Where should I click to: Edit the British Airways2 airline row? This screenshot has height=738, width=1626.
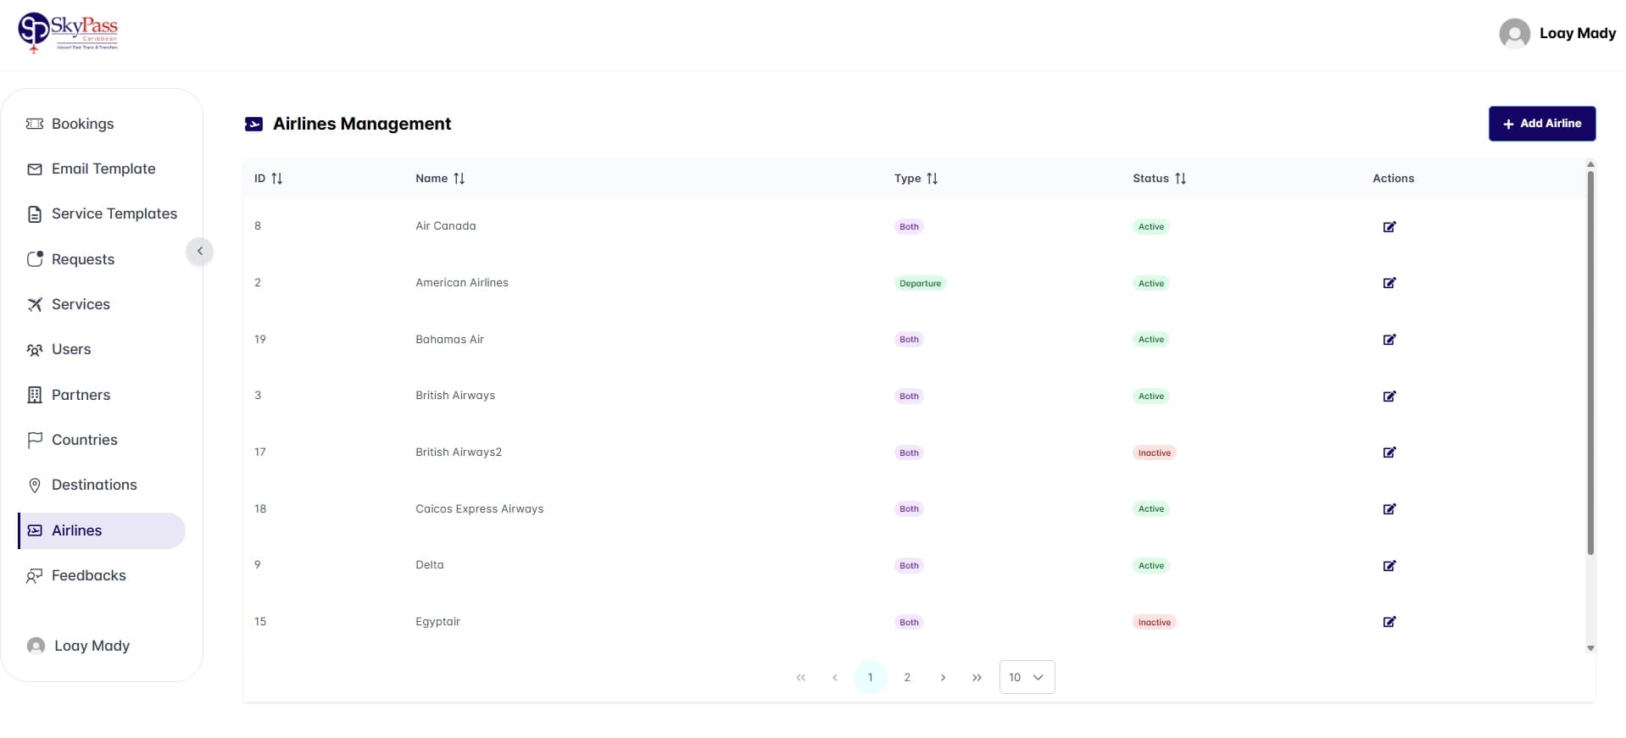[x=1389, y=452]
